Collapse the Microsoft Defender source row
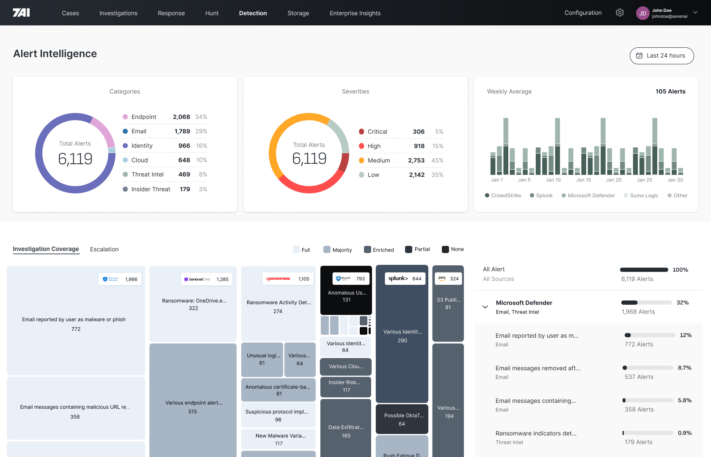This screenshot has height=457, width=711. pos(485,307)
